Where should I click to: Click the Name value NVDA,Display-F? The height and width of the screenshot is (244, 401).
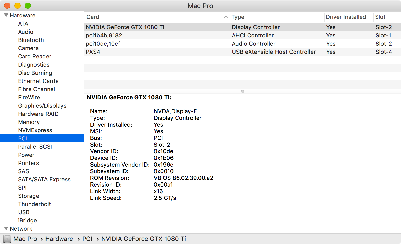pyautogui.click(x=175, y=111)
